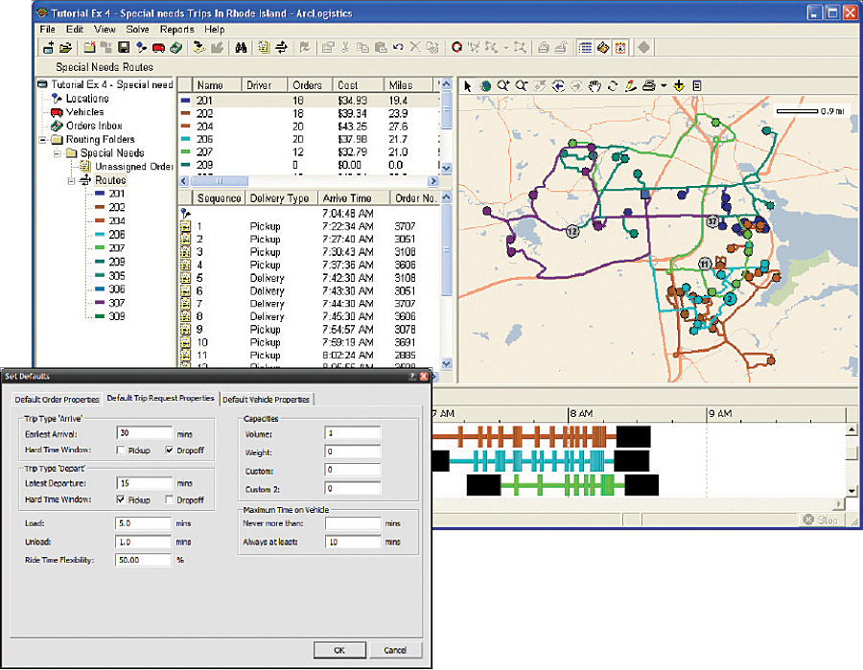Enable Pickup checkbox under Trip Type 'Arrive'
This screenshot has height=670, width=863.
[119, 450]
